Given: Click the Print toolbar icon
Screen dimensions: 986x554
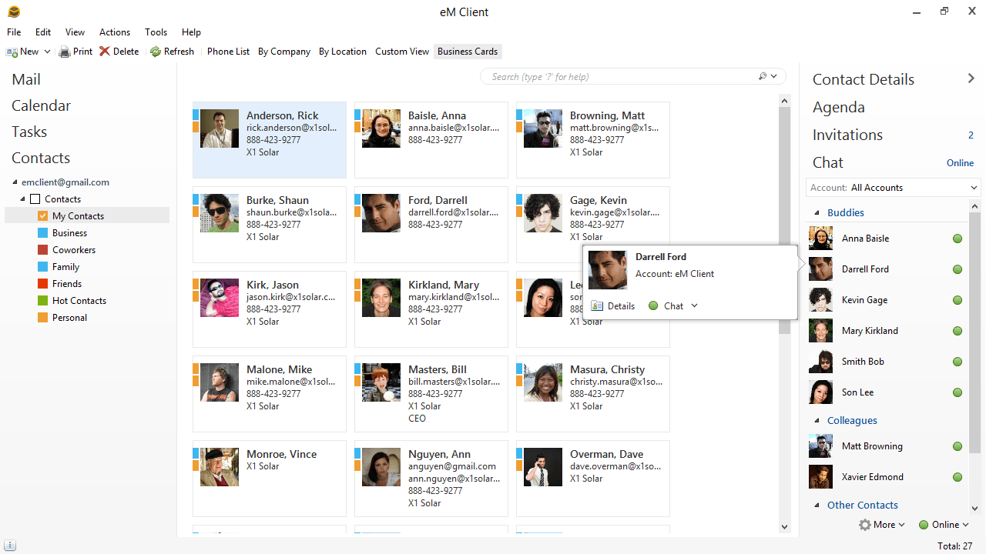Looking at the screenshot, I should [65, 52].
